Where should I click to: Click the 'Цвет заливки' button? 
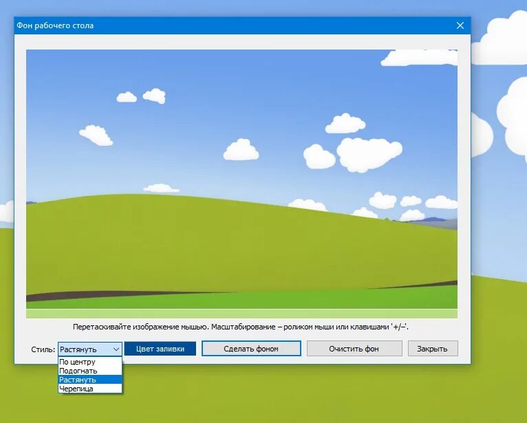point(160,349)
